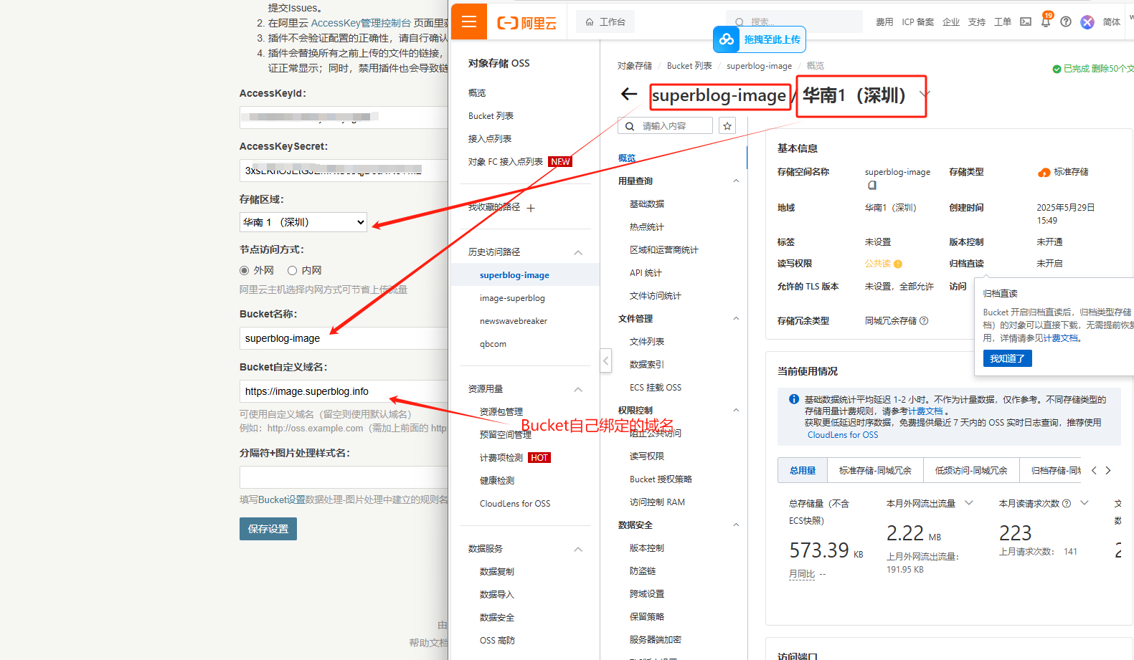Screen dimensions: 1134x660
Task: Click the info icon next to 公共读
Action: pyautogui.click(x=898, y=264)
